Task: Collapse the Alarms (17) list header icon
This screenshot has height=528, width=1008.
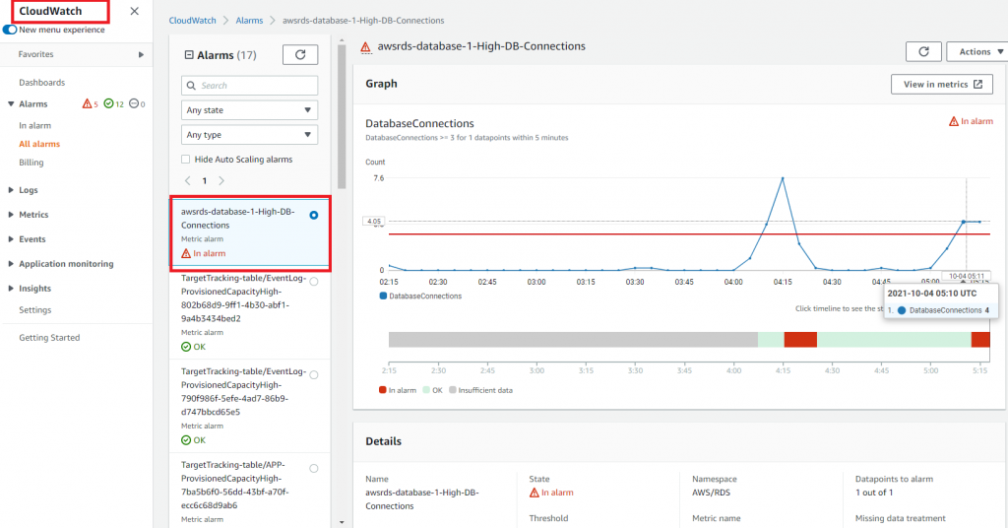Action: coord(189,55)
